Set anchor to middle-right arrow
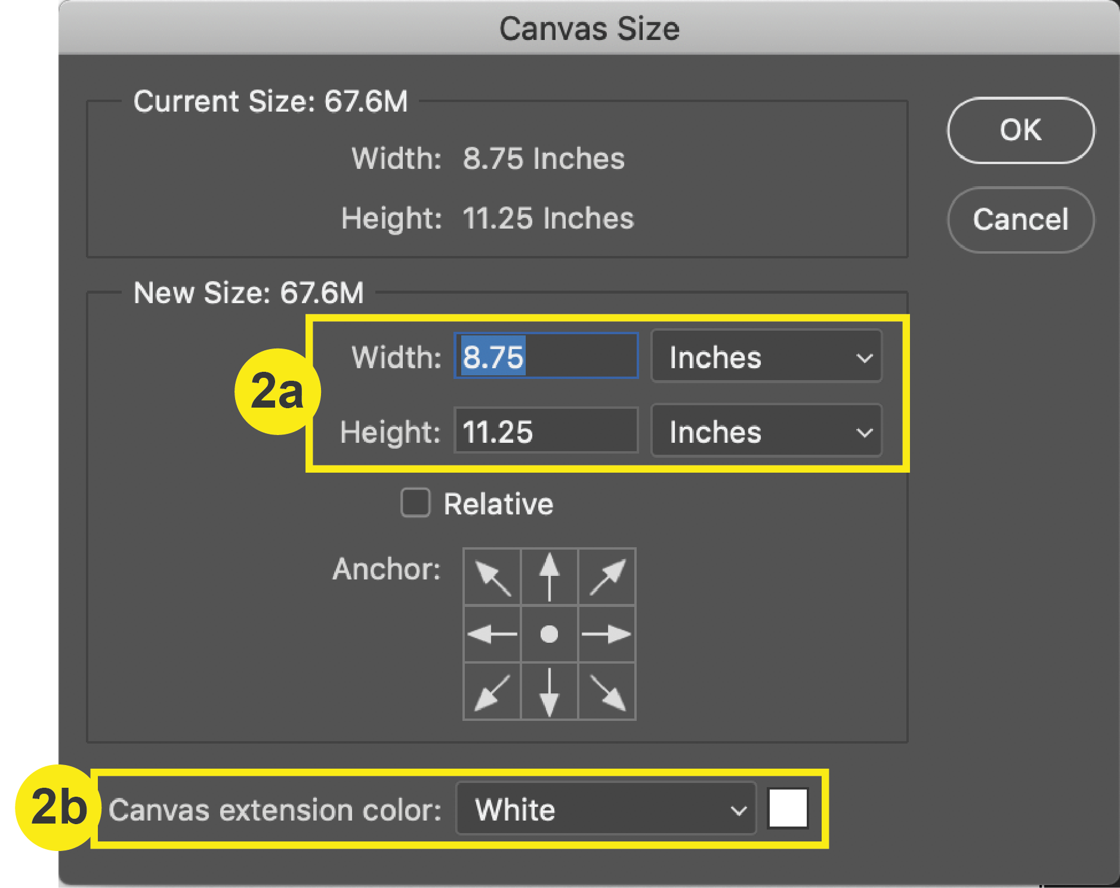 coord(607,634)
